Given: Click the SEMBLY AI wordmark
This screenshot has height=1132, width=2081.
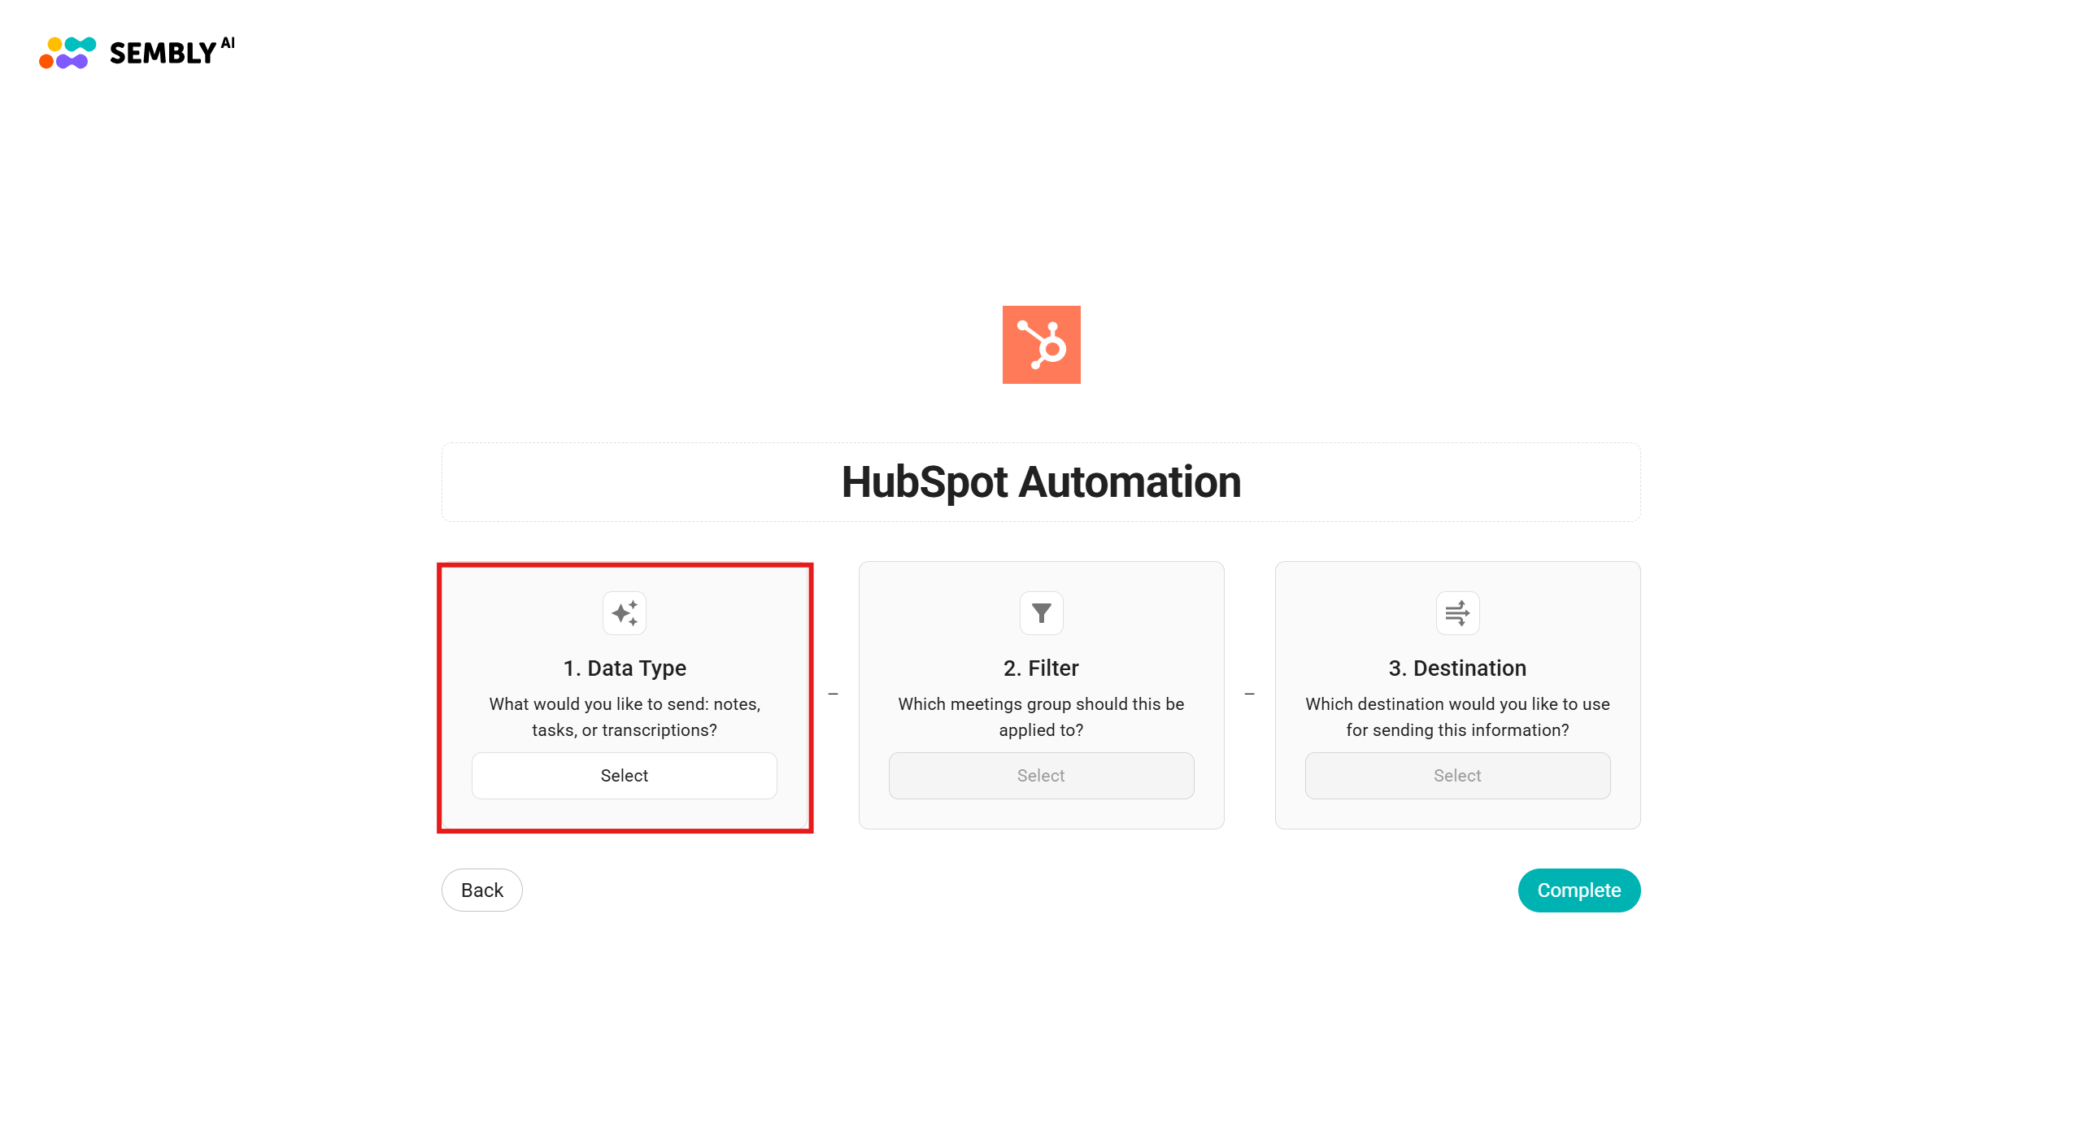Looking at the screenshot, I should tap(172, 52).
